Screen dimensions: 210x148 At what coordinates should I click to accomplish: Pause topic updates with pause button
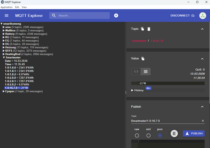coord(116,16)
